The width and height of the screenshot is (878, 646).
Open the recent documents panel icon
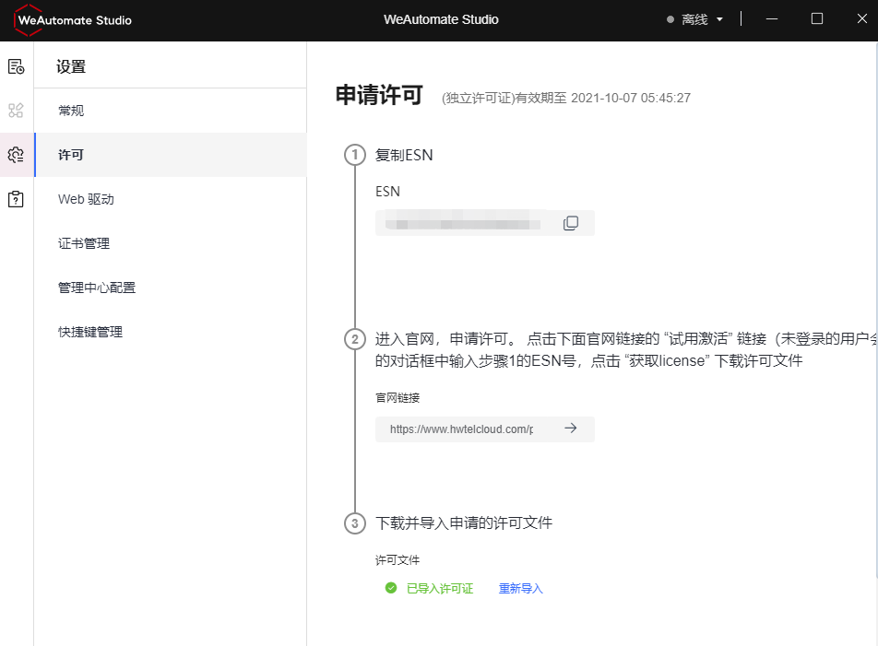15,65
